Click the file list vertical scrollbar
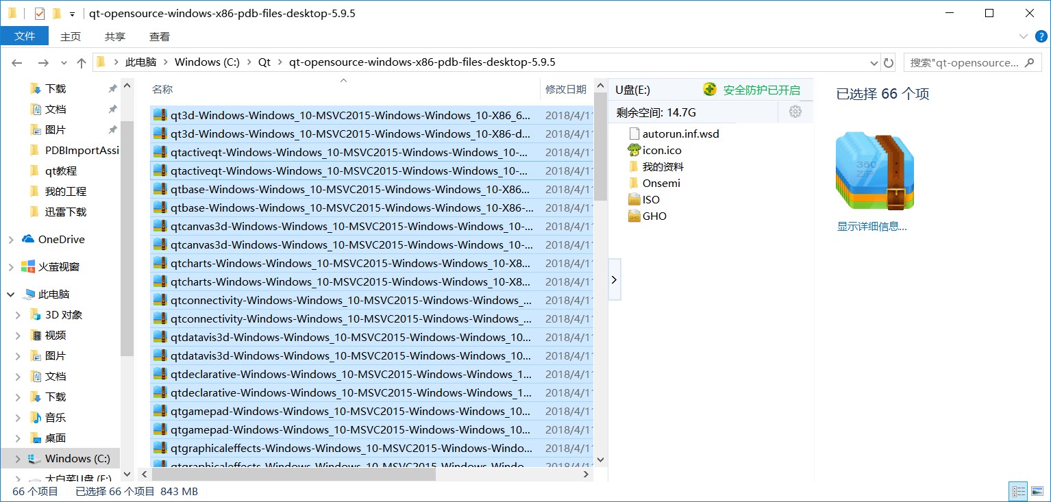This screenshot has width=1051, height=502. [601, 147]
